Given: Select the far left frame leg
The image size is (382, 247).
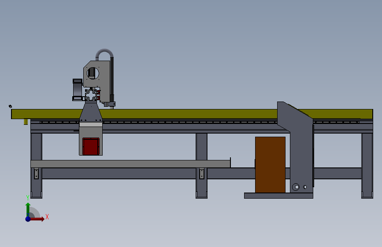Looking at the screenshot, I should [x=36, y=165].
